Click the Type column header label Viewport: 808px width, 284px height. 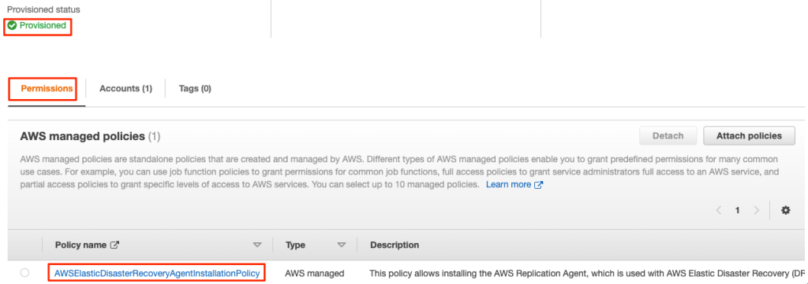[x=295, y=245]
